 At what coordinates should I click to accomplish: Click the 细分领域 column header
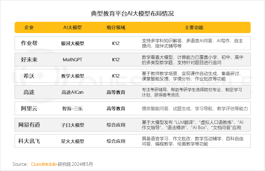116,28
